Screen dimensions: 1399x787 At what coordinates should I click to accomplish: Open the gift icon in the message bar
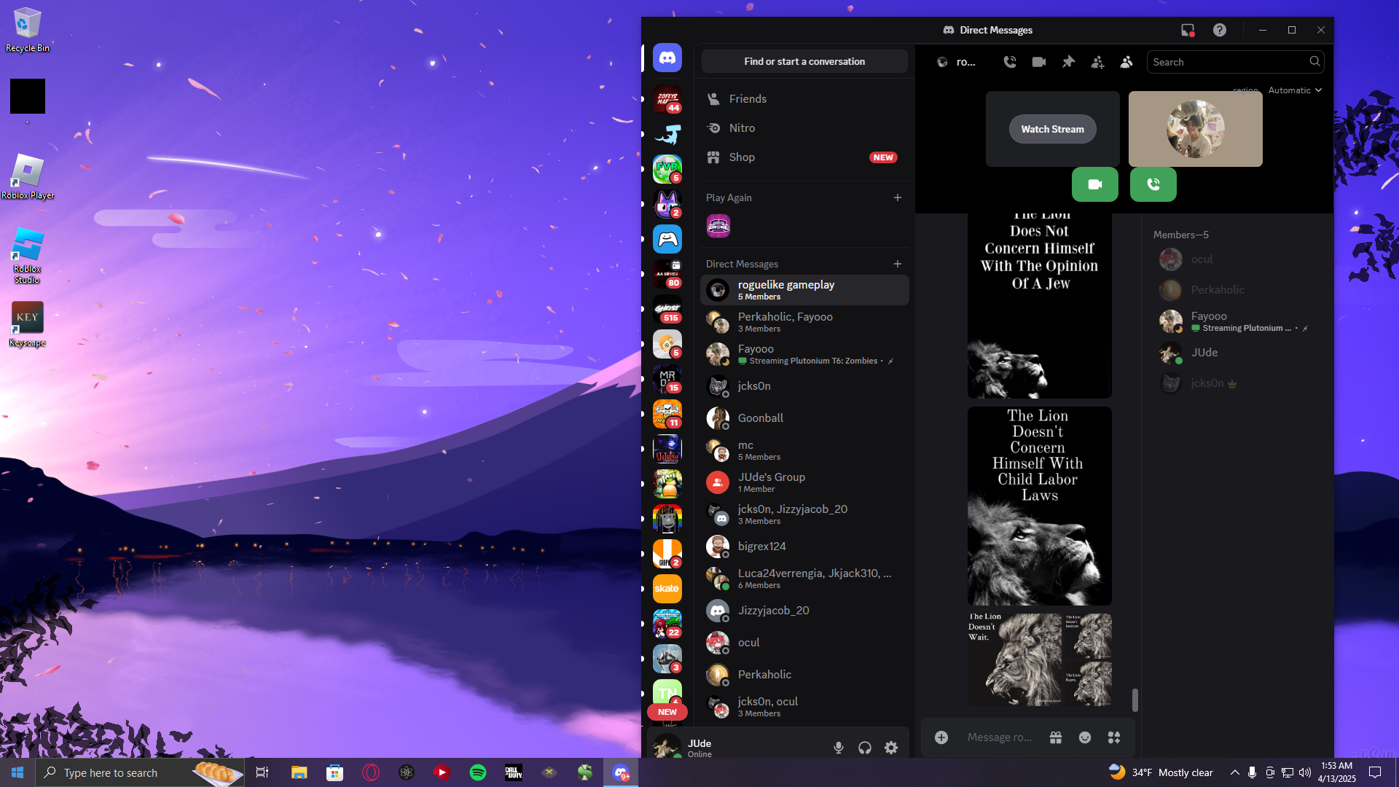coord(1056,737)
